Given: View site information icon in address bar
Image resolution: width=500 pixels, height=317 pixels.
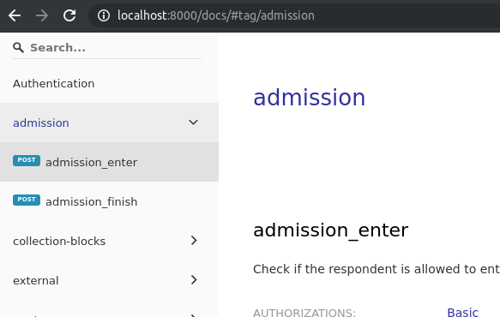Looking at the screenshot, I should coord(104,15).
